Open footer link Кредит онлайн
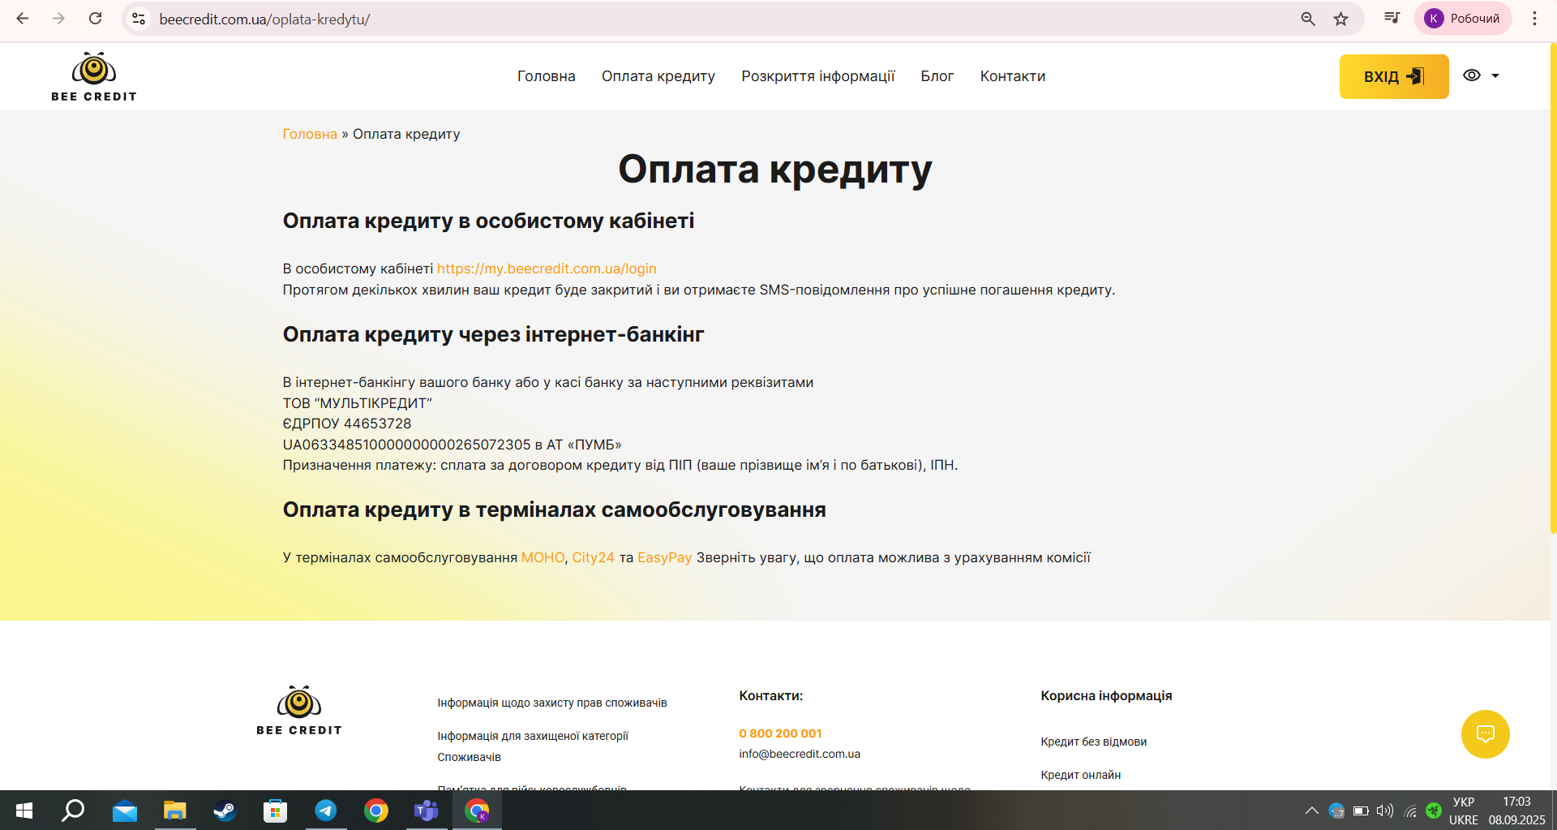The width and height of the screenshot is (1557, 830). pyautogui.click(x=1080, y=775)
